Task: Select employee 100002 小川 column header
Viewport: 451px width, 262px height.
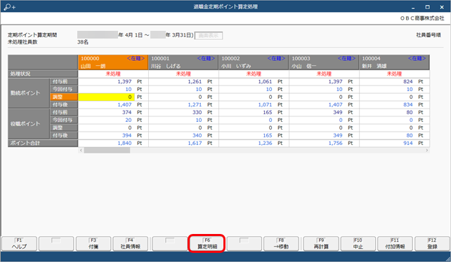Action: [x=254, y=62]
